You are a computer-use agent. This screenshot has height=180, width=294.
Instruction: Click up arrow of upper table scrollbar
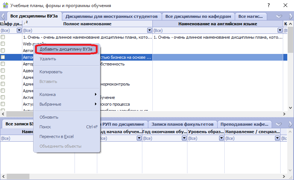tap(290, 24)
